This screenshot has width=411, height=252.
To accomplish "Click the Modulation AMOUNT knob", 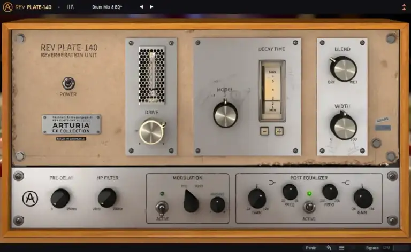I will point(217,204).
